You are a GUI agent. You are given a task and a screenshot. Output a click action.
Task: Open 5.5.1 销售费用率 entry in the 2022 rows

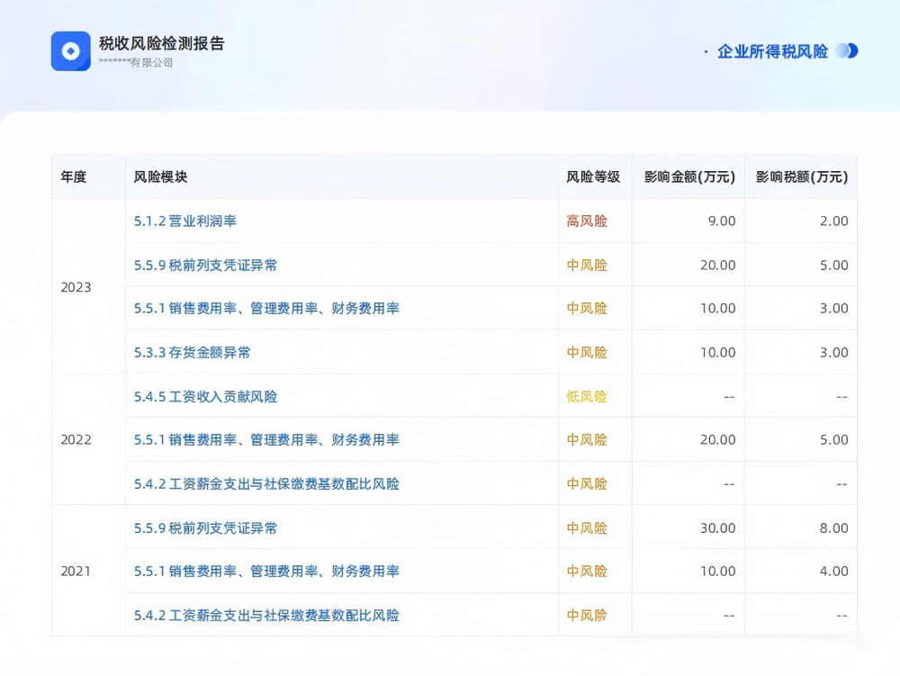266,439
